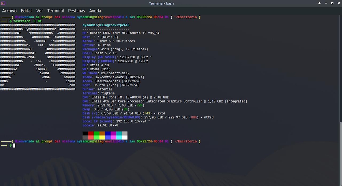
Task: Open the Archivo menu
Action: (x=9, y=11)
